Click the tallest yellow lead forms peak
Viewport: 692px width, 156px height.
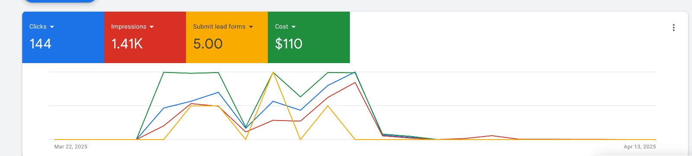pos(273,73)
